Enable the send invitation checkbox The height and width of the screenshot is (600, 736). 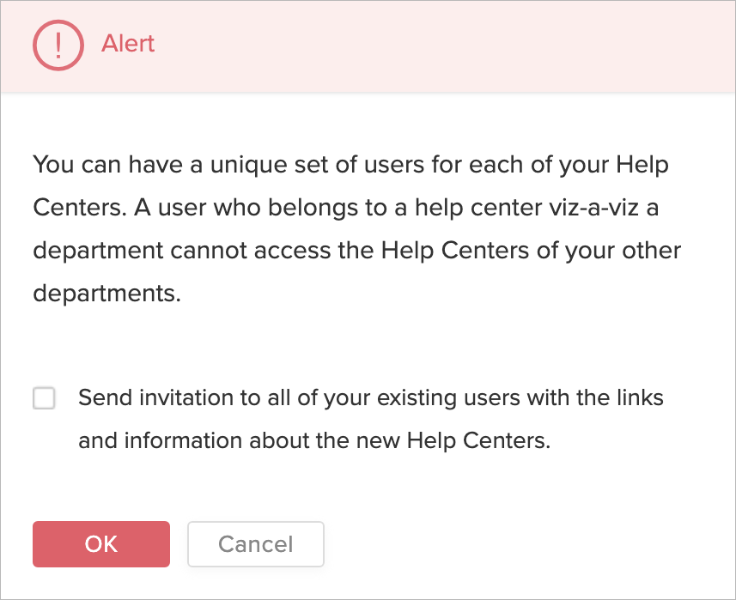44,398
